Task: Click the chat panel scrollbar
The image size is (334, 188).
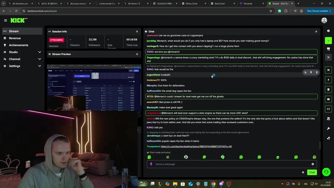Action: pyautogui.click(x=320, y=145)
